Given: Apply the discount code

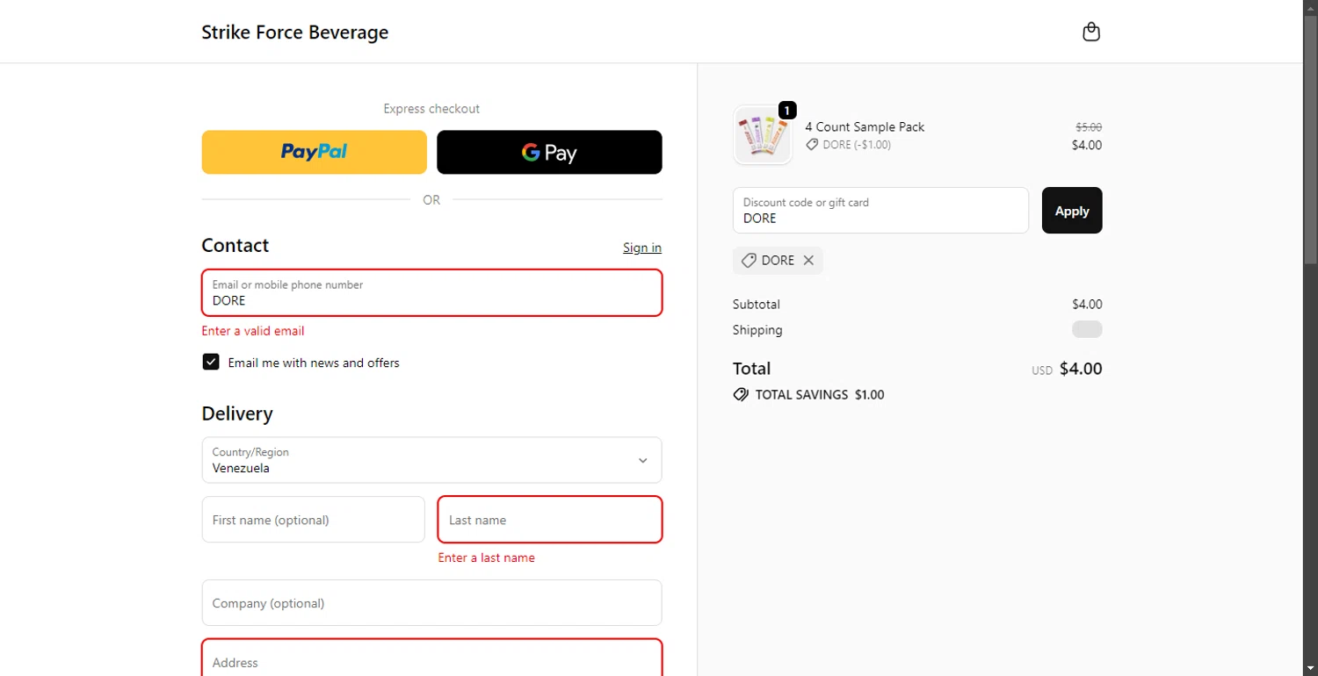Looking at the screenshot, I should [1071, 211].
